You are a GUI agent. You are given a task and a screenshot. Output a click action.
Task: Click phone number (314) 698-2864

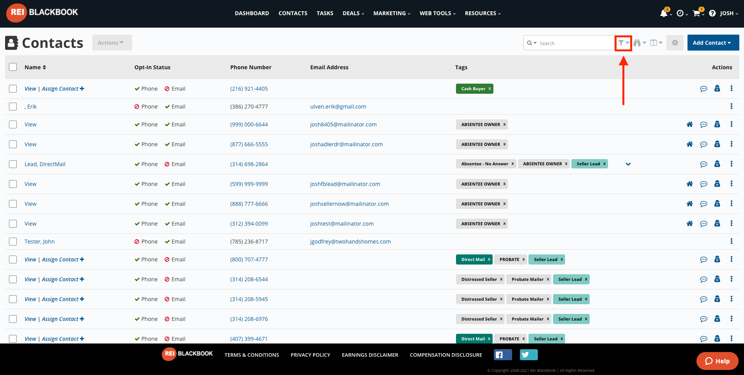point(249,164)
